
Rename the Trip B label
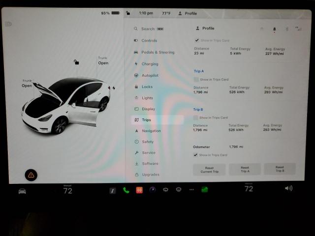pos(198,109)
